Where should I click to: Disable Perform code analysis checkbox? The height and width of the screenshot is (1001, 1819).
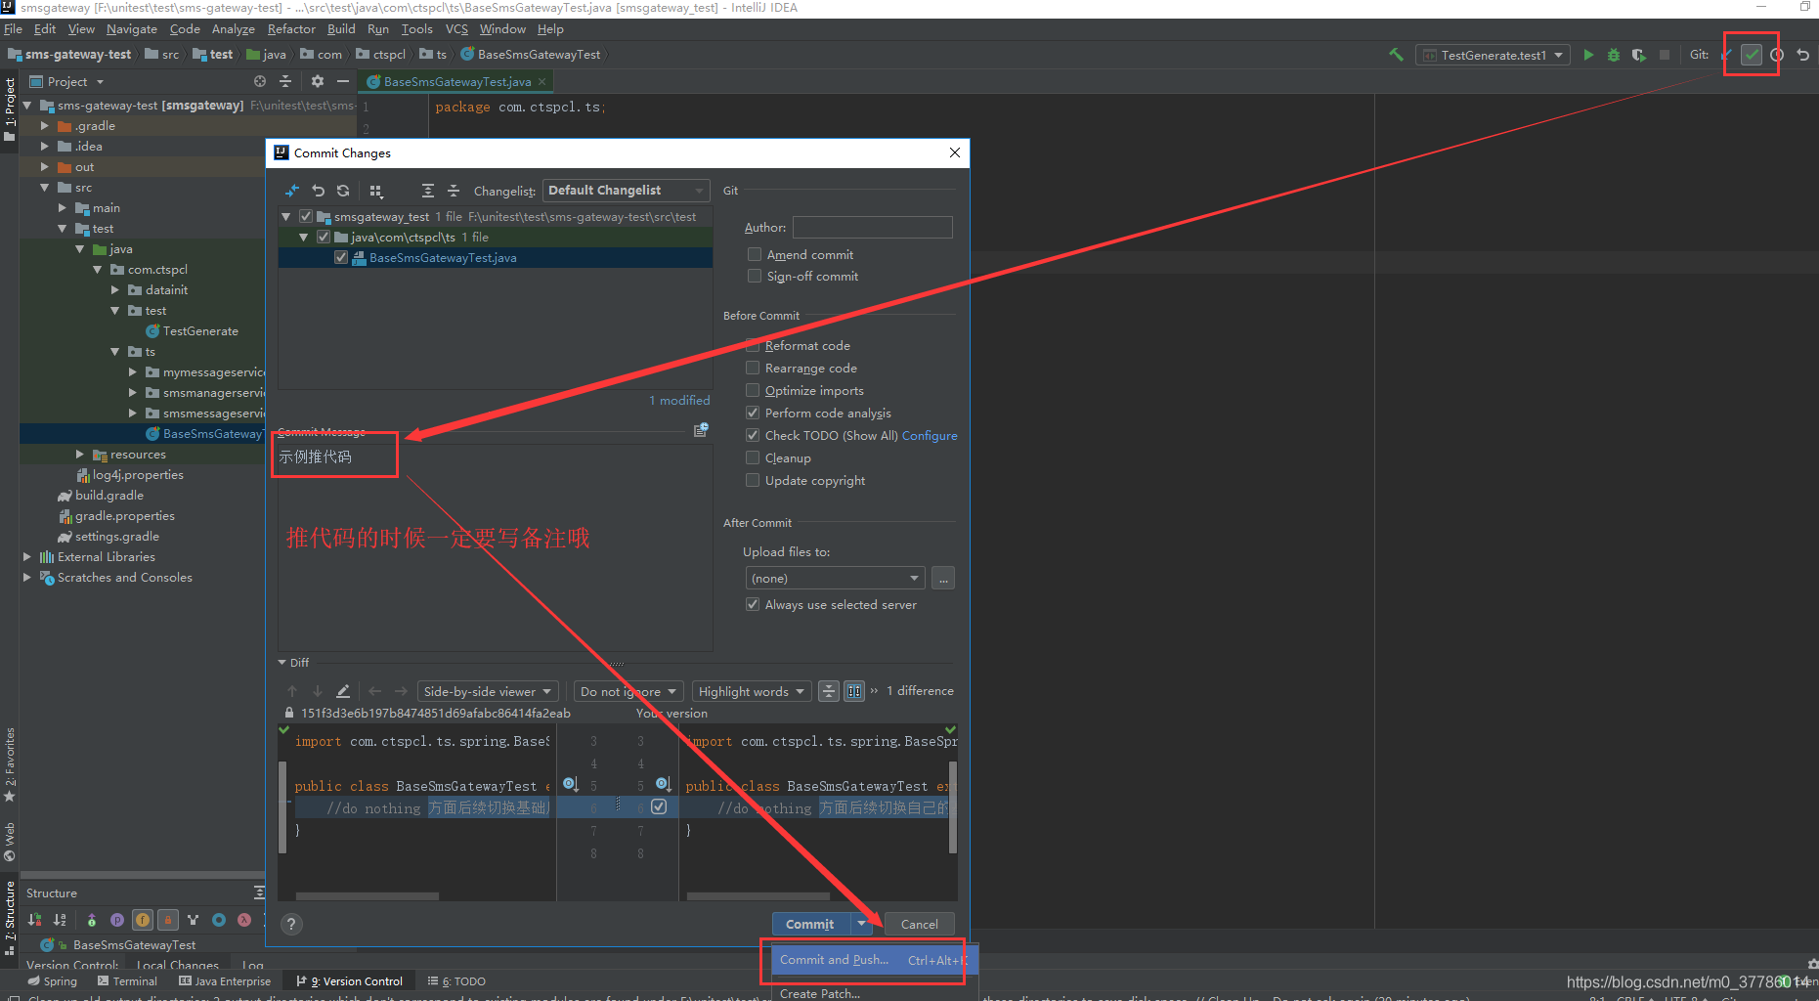[753, 413]
